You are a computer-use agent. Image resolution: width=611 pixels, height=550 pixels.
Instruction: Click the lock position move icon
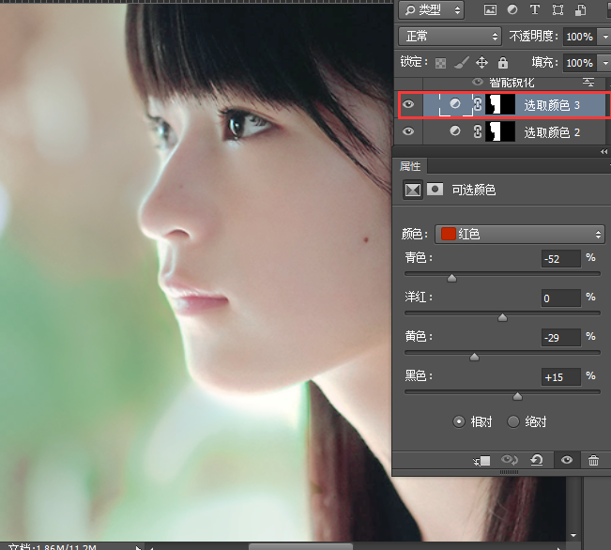point(481,63)
